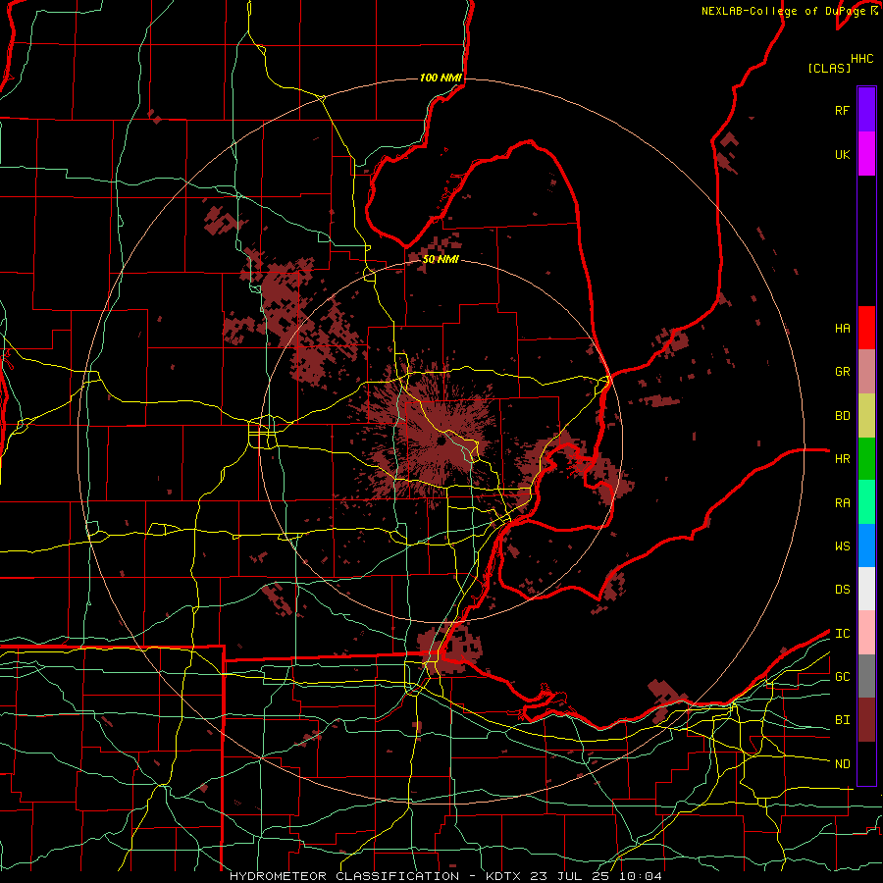Select the HR green legend swatch
The height and width of the screenshot is (883, 883).
coord(866,458)
